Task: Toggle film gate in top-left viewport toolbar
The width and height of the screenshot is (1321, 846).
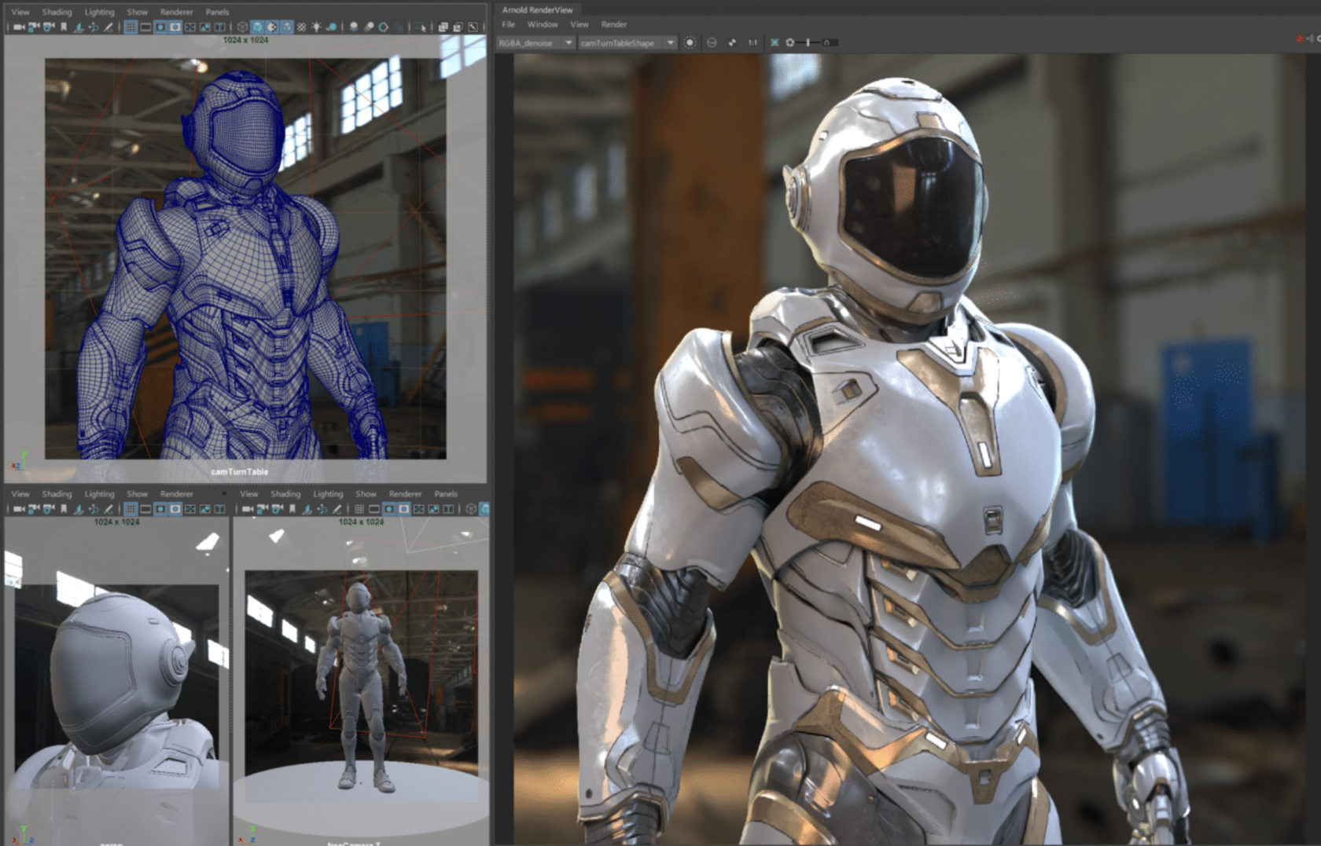Action: click(x=145, y=27)
